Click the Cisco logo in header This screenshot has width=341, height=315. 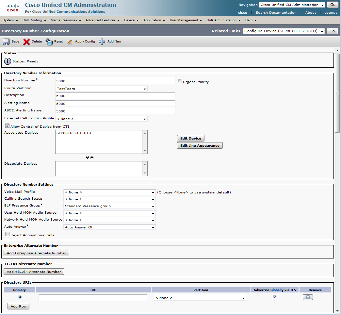click(x=13, y=7)
